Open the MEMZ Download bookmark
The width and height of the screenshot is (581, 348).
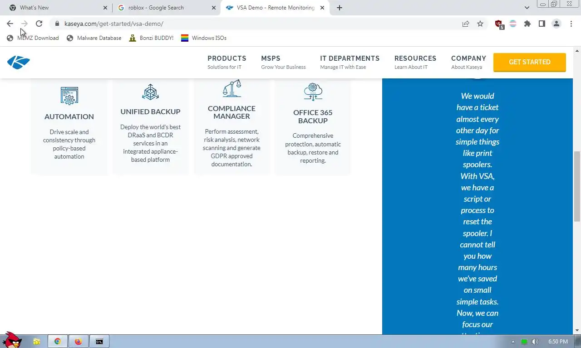(x=33, y=38)
